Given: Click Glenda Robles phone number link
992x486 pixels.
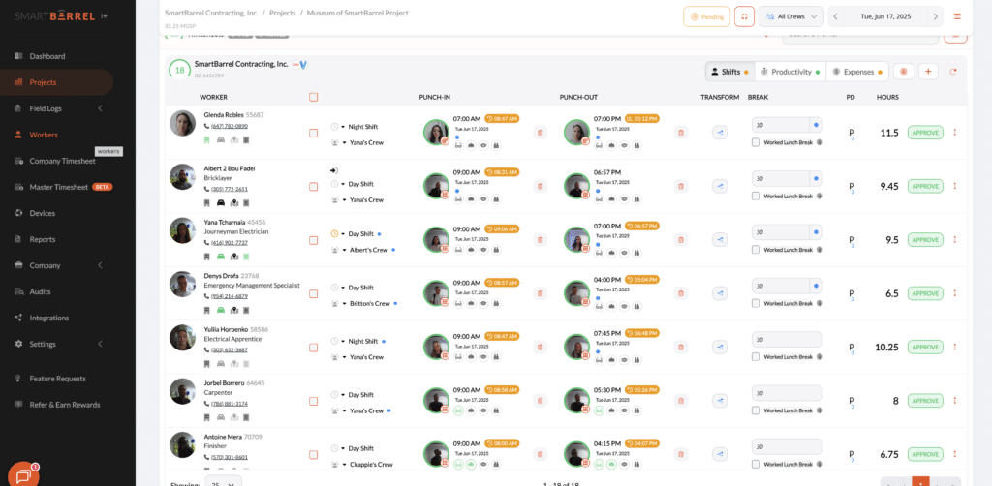Looking at the screenshot, I should [x=230, y=126].
